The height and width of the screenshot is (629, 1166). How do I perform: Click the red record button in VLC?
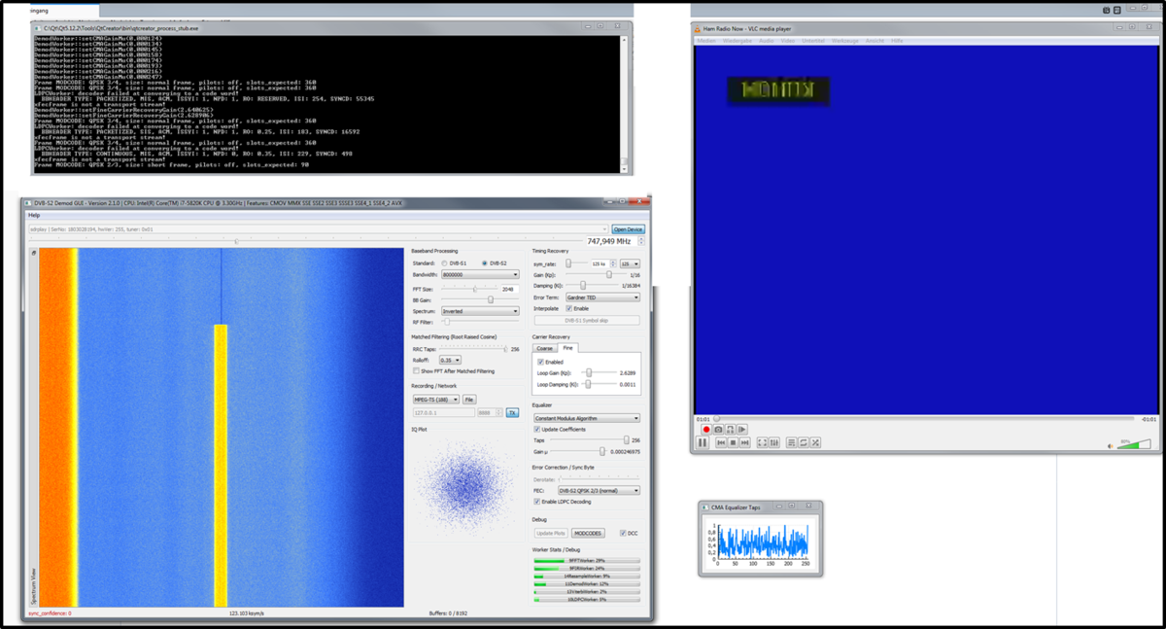[706, 429]
